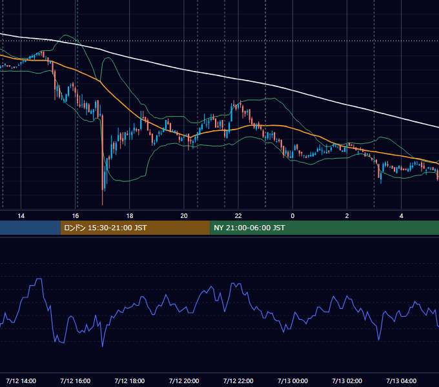Click the 18 hour label on time axis
Viewport: 439px width, 387px height.
coord(130,216)
